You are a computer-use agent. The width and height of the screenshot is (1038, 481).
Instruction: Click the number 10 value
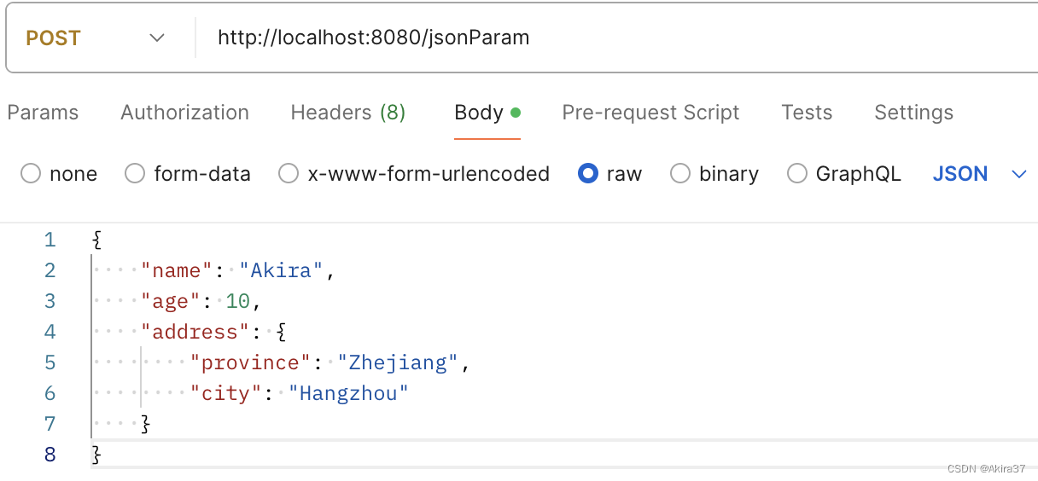(x=237, y=301)
